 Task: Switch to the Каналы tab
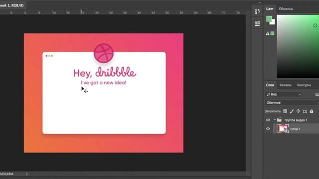coord(285,85)
